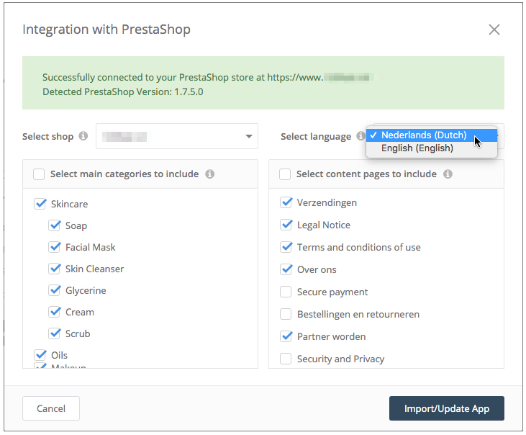This screenshot has width=526, height=435.
Task: Toggle the Facial Mask checkbox
Action: [x=55, y=247]
